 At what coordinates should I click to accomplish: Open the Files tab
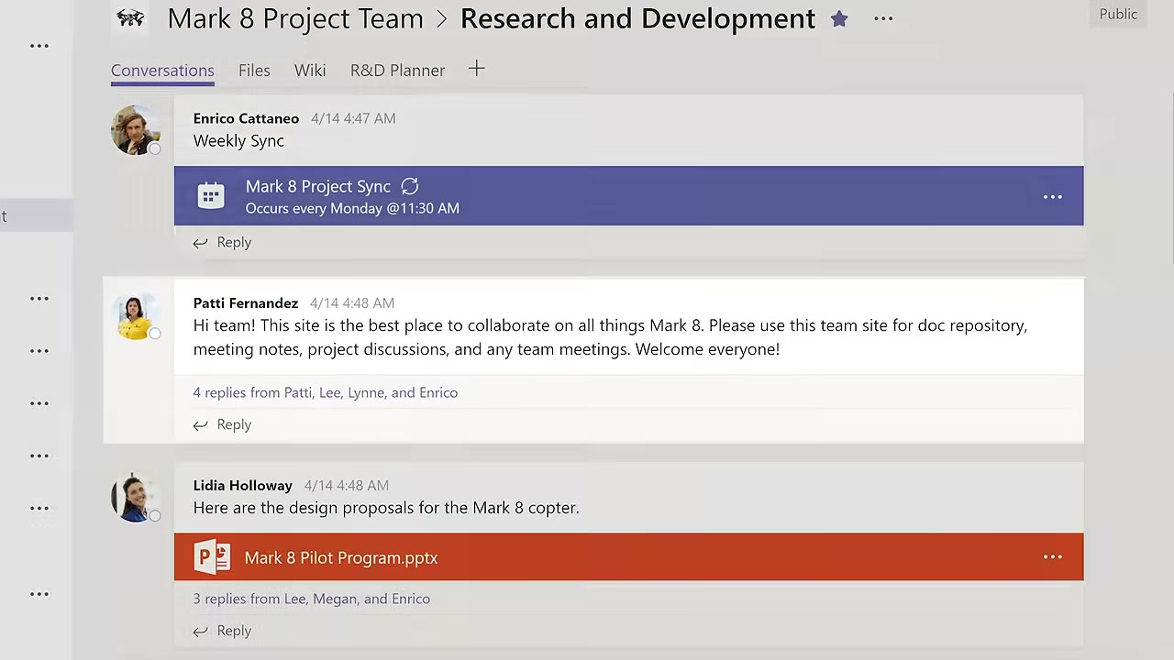pos(254,71)
